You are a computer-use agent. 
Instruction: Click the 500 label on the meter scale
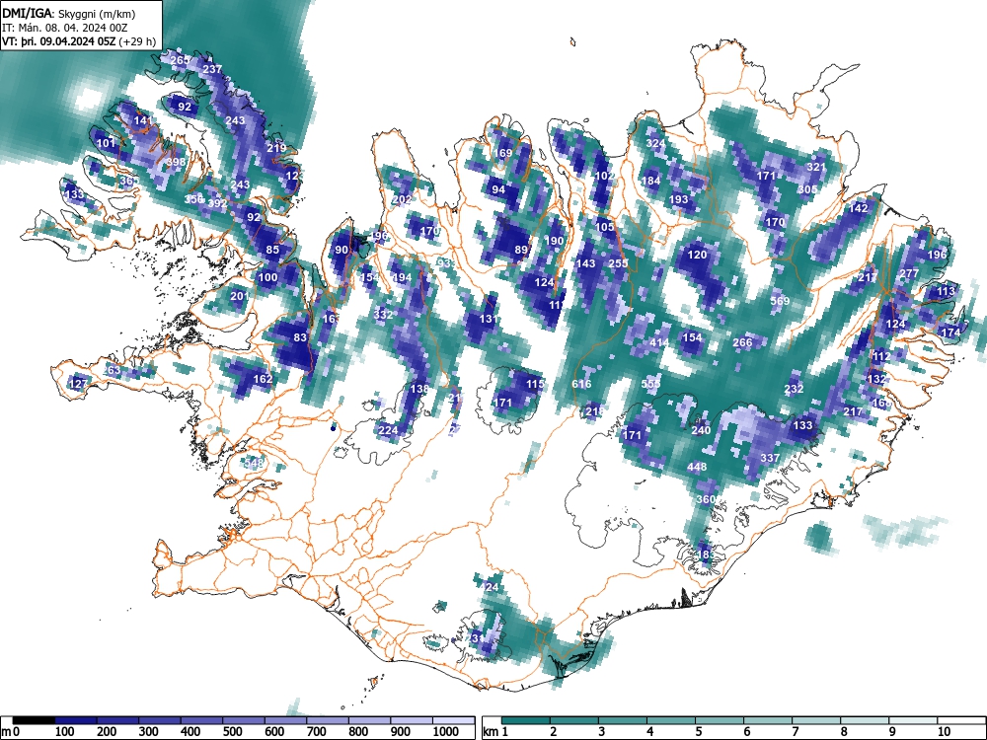pos(232,732)
